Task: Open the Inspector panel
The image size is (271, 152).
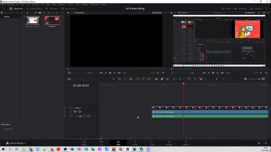Action: [256, 8]
